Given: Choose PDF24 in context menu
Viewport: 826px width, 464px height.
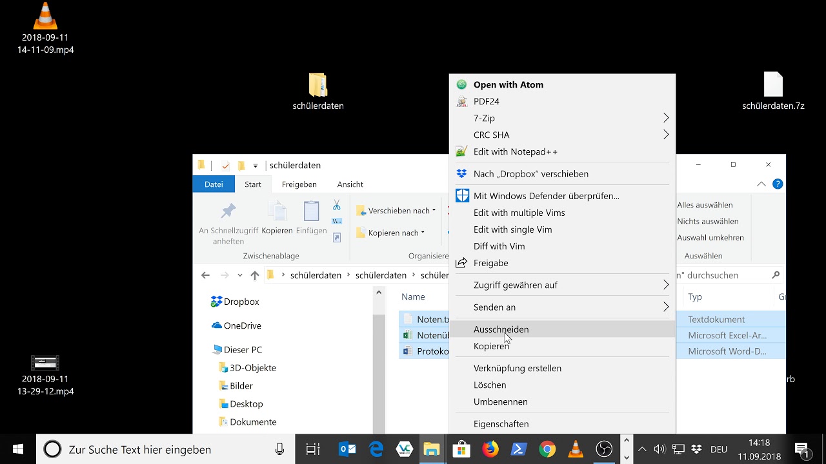Looking at the screenshot, I should click(562, 101).
